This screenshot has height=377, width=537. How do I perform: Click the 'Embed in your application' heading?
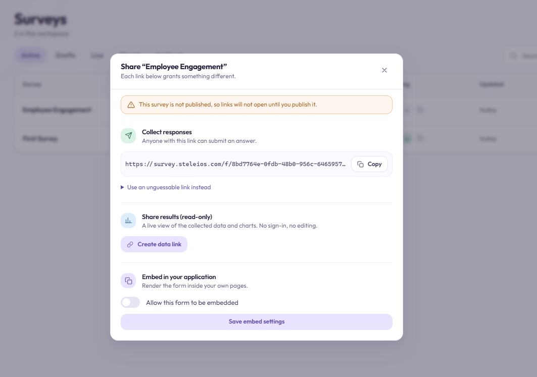tap(179, 277)
